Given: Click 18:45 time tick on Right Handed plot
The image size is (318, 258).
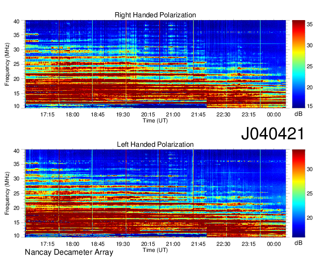Looking at the screenshot, I should point(98,115).
